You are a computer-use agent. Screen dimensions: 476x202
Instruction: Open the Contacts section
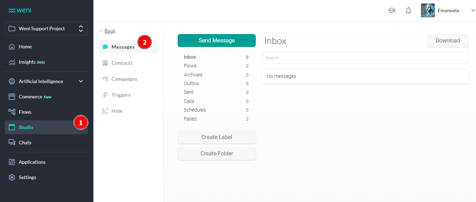tap(122, 63)
